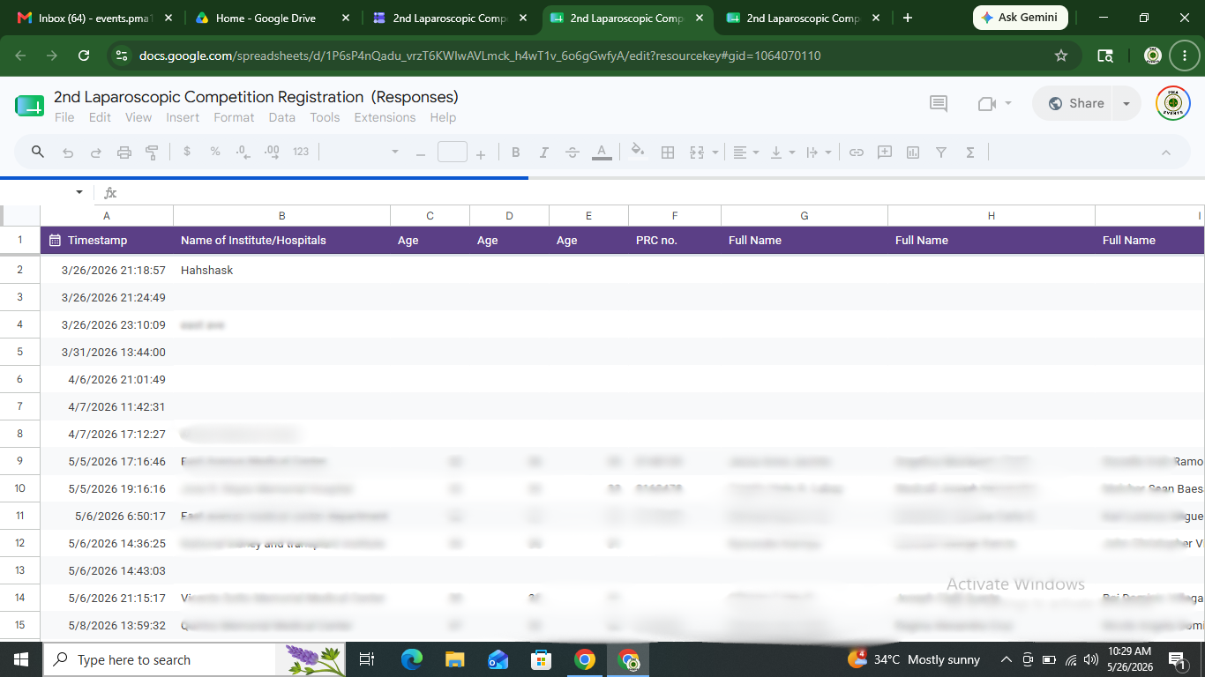
Task: Open the Borders tool in toolbar
Action: pos(668,153)
